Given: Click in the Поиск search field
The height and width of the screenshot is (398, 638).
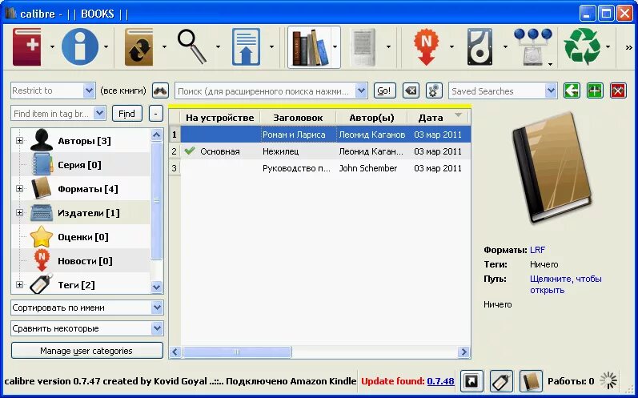Looking at the screenshot, I should [266, 90].
